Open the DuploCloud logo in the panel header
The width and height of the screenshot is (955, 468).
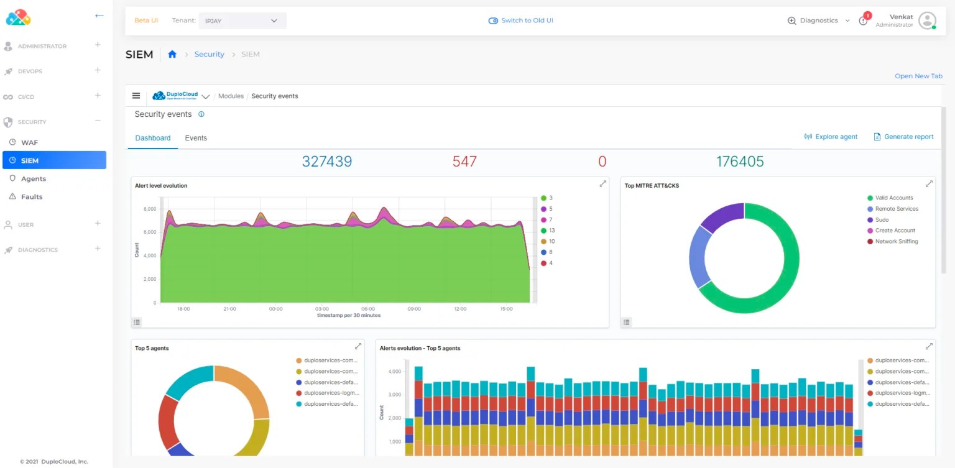[175, 96]
